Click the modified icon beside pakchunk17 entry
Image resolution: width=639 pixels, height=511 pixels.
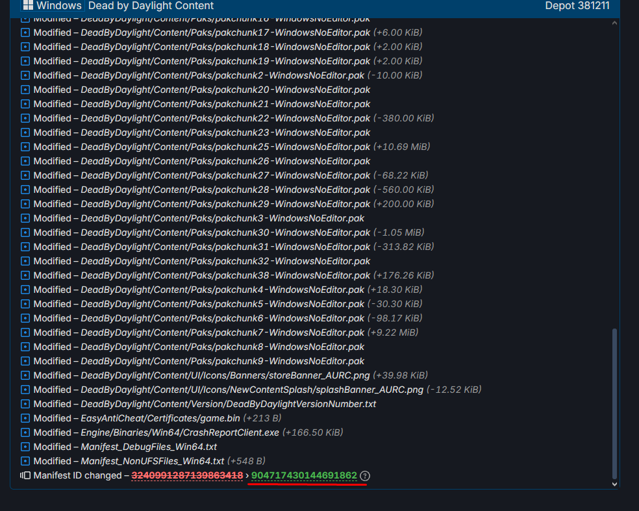click(x=25, y=32)
